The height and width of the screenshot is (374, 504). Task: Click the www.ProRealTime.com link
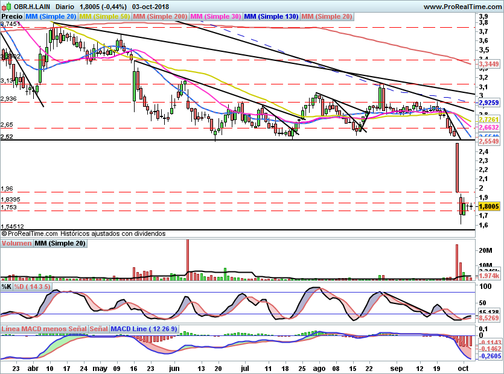tap(462, 7)
